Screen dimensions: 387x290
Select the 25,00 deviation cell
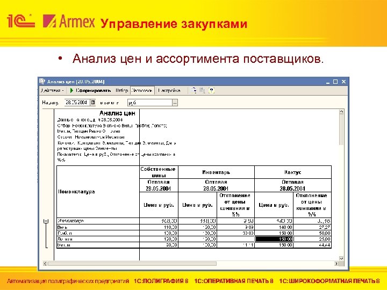[312, 239]
